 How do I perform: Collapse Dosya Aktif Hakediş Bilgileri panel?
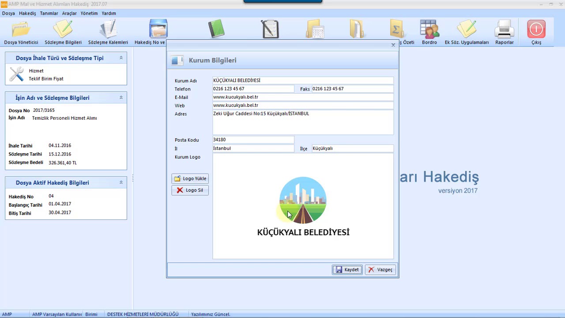(x=121, y=182)
